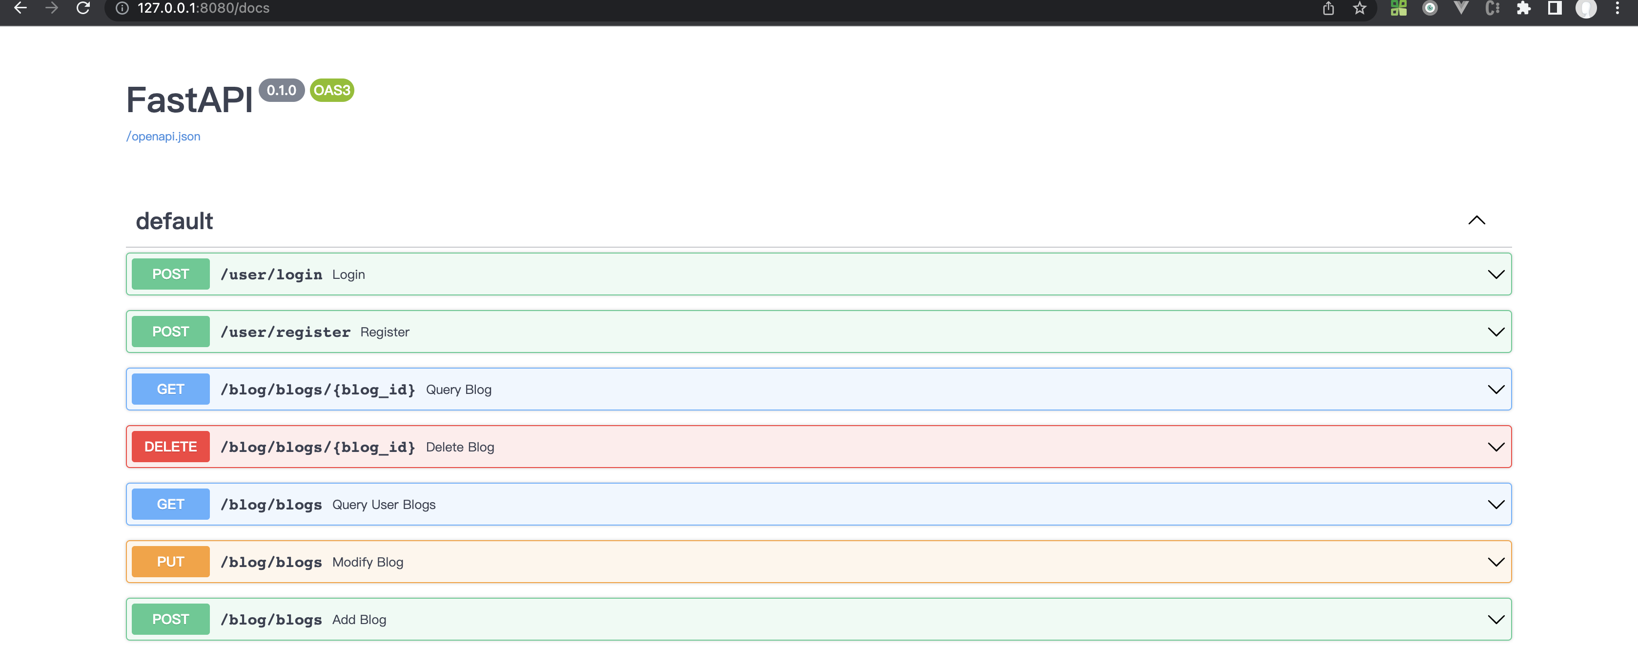This screenshot has width=1638, height=665.
Task: Share this page via share icon
Action: (x=1329, y=8)
